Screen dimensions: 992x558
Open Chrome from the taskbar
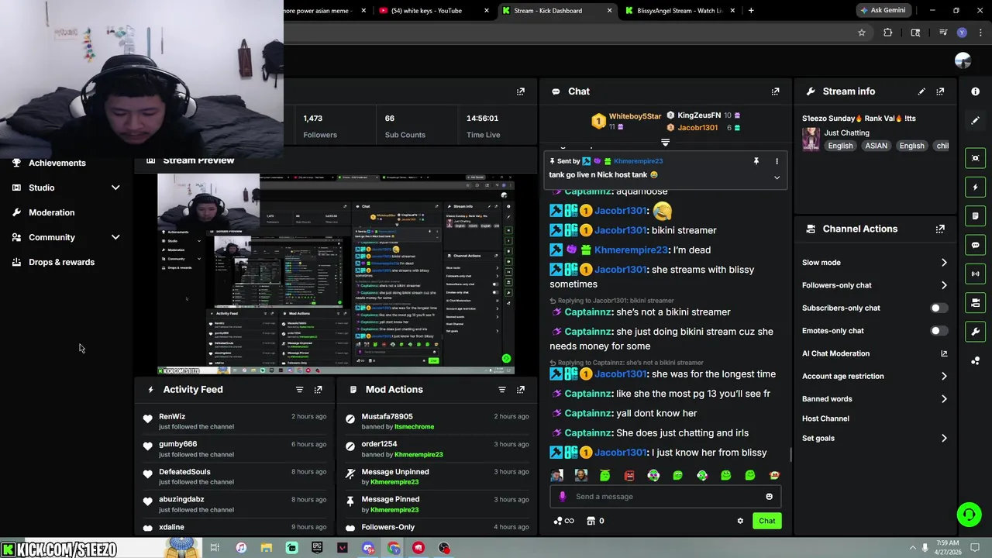(394, 548)
